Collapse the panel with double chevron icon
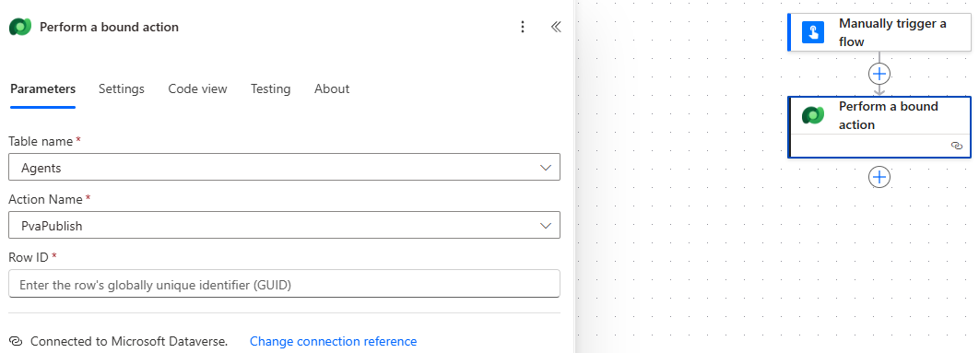The height and width of the screenshot is (353, 979). 556,27
